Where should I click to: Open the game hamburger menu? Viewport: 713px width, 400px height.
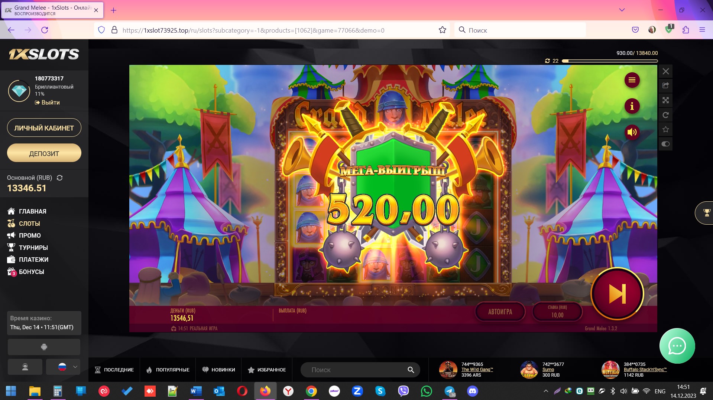632,80
